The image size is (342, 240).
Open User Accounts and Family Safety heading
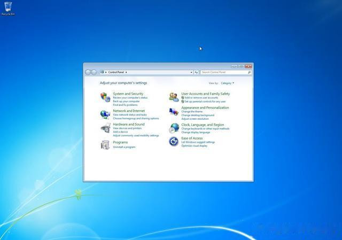(x=205, y=94)
